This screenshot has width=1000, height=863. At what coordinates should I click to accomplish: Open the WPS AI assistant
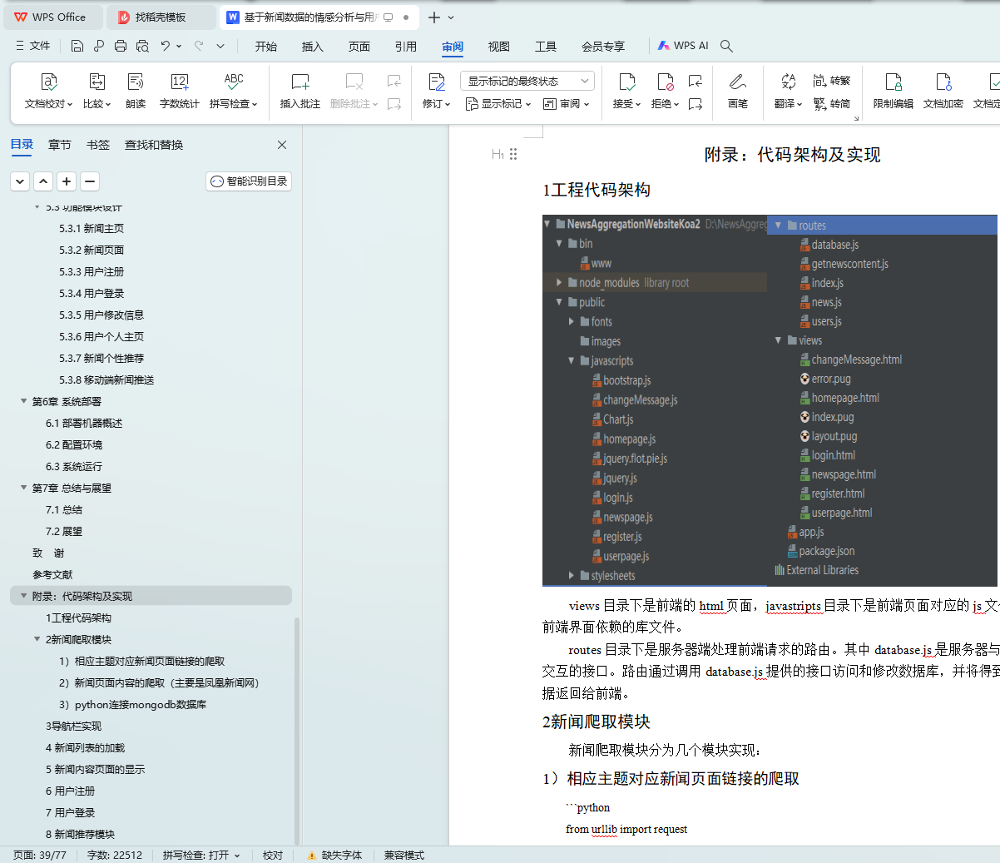683,46
